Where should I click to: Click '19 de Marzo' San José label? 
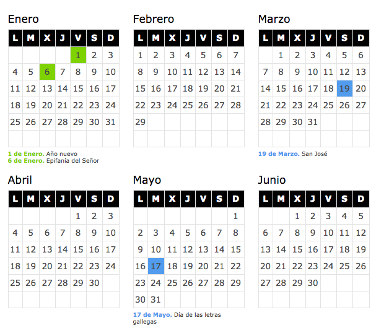point(279,153)
